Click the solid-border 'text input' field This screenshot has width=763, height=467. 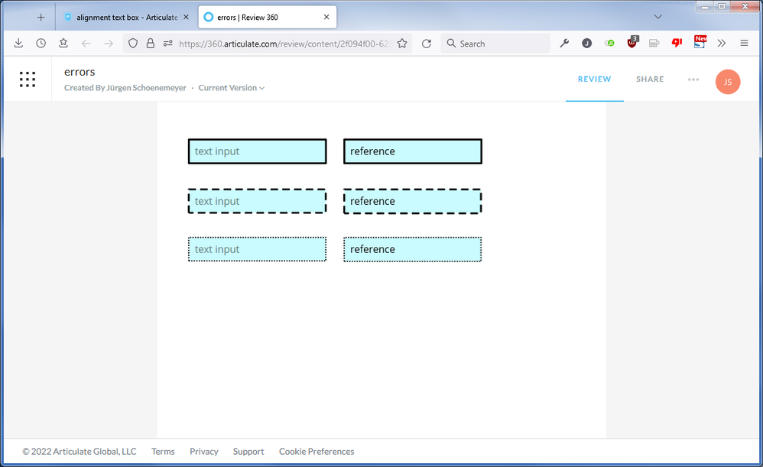coord(258,151)
